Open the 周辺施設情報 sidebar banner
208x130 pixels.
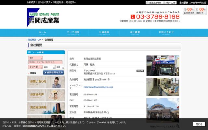(46, 108)
